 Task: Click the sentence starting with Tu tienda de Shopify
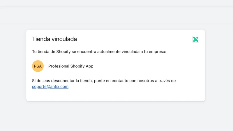[99, 52]
